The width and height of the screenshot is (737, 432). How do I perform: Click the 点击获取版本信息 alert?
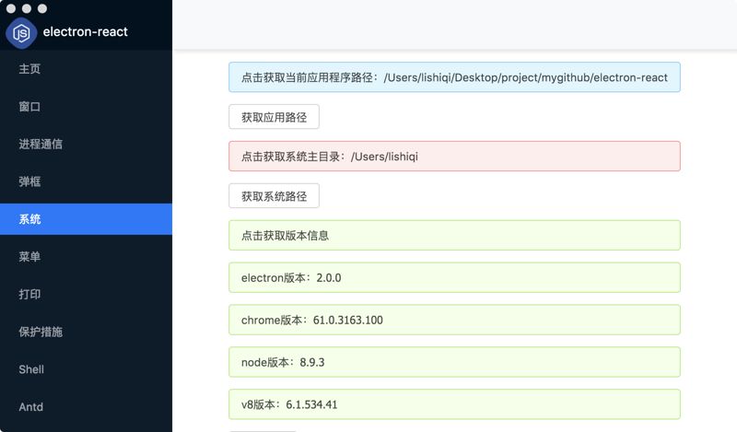(454, 235)
